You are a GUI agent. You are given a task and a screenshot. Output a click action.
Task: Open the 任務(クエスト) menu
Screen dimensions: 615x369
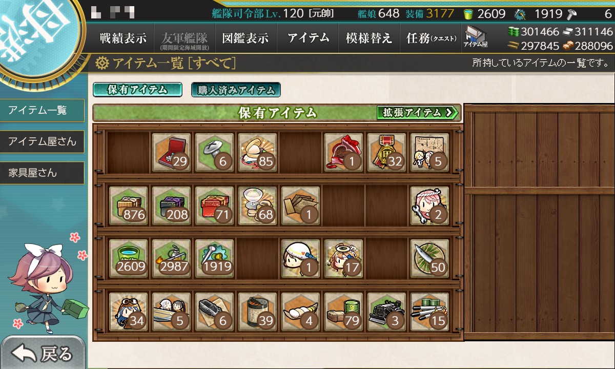[430, 38]
